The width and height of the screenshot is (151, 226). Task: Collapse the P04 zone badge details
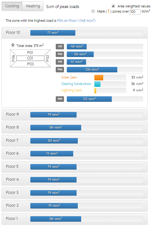[x=60, y=70]
